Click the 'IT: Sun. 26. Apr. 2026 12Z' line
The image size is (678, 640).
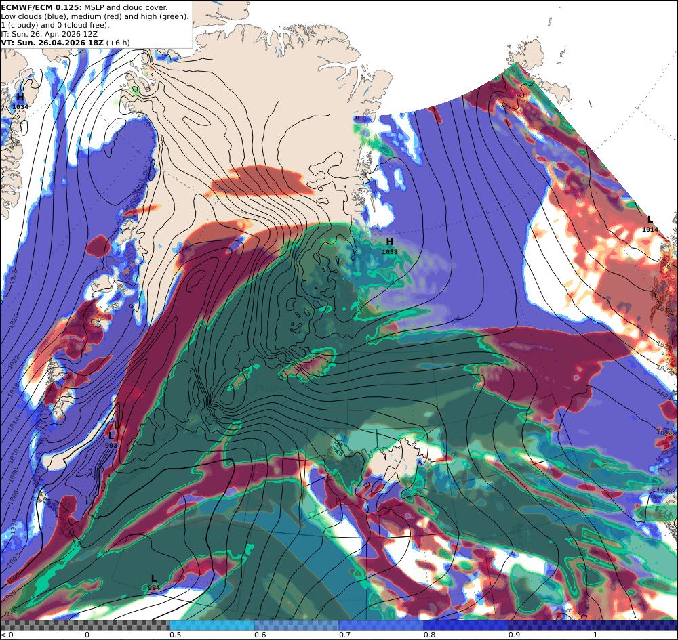coord(49,34)
